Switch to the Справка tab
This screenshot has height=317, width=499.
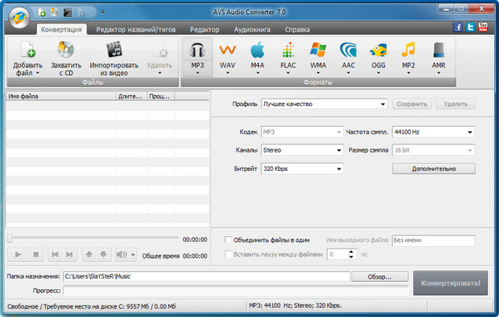pos(297,30)
